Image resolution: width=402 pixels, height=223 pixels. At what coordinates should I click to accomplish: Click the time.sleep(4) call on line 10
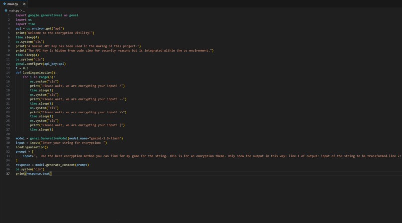pos(27,55)
